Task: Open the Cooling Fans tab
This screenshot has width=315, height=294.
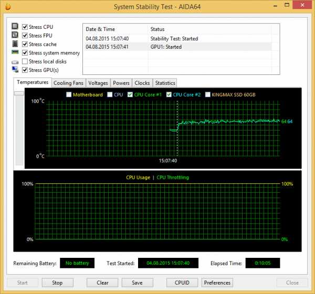Action: 68,83
